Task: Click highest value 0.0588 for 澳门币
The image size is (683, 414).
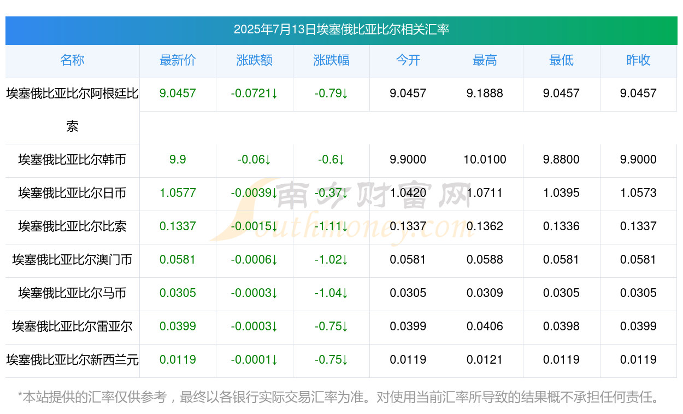Action: click(485, 260)
